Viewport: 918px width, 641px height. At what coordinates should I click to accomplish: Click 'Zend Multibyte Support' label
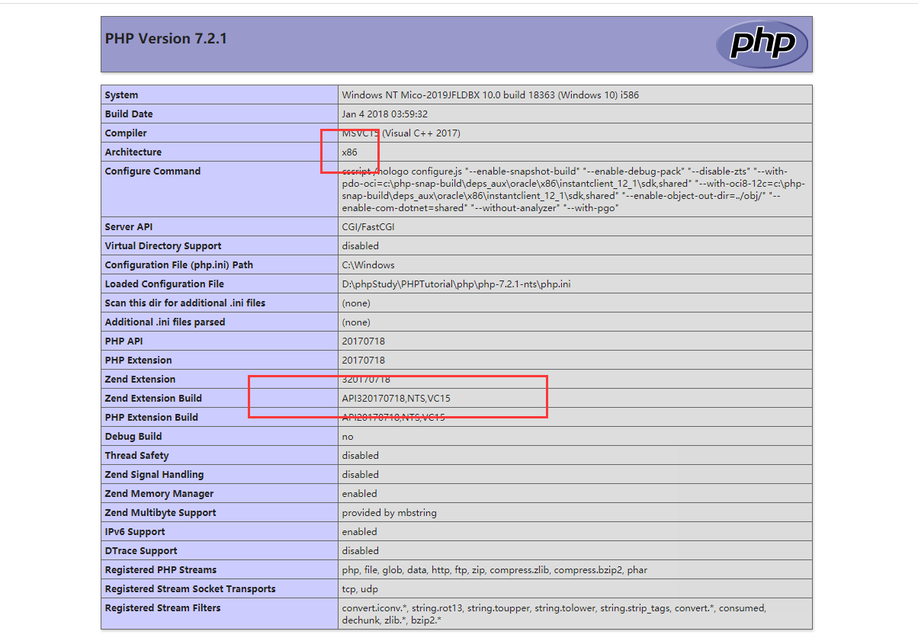click(161, 513)
